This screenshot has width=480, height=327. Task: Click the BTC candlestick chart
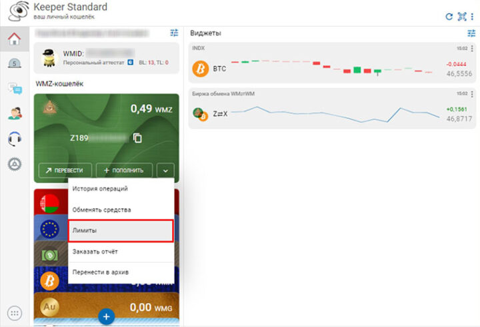point(331,67)
